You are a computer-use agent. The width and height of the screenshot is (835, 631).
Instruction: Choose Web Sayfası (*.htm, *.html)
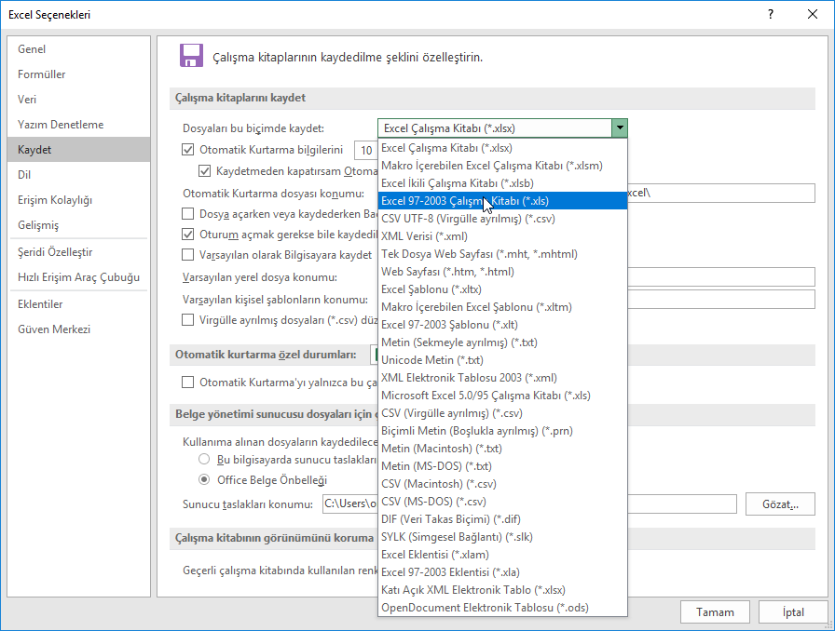(x=502, y=272)
